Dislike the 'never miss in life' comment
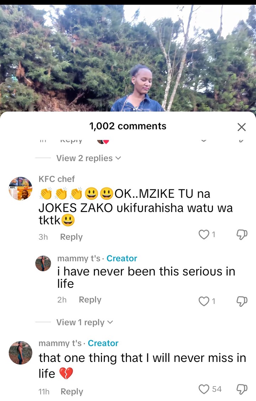The image size is (256, 401). click(242, 389)
